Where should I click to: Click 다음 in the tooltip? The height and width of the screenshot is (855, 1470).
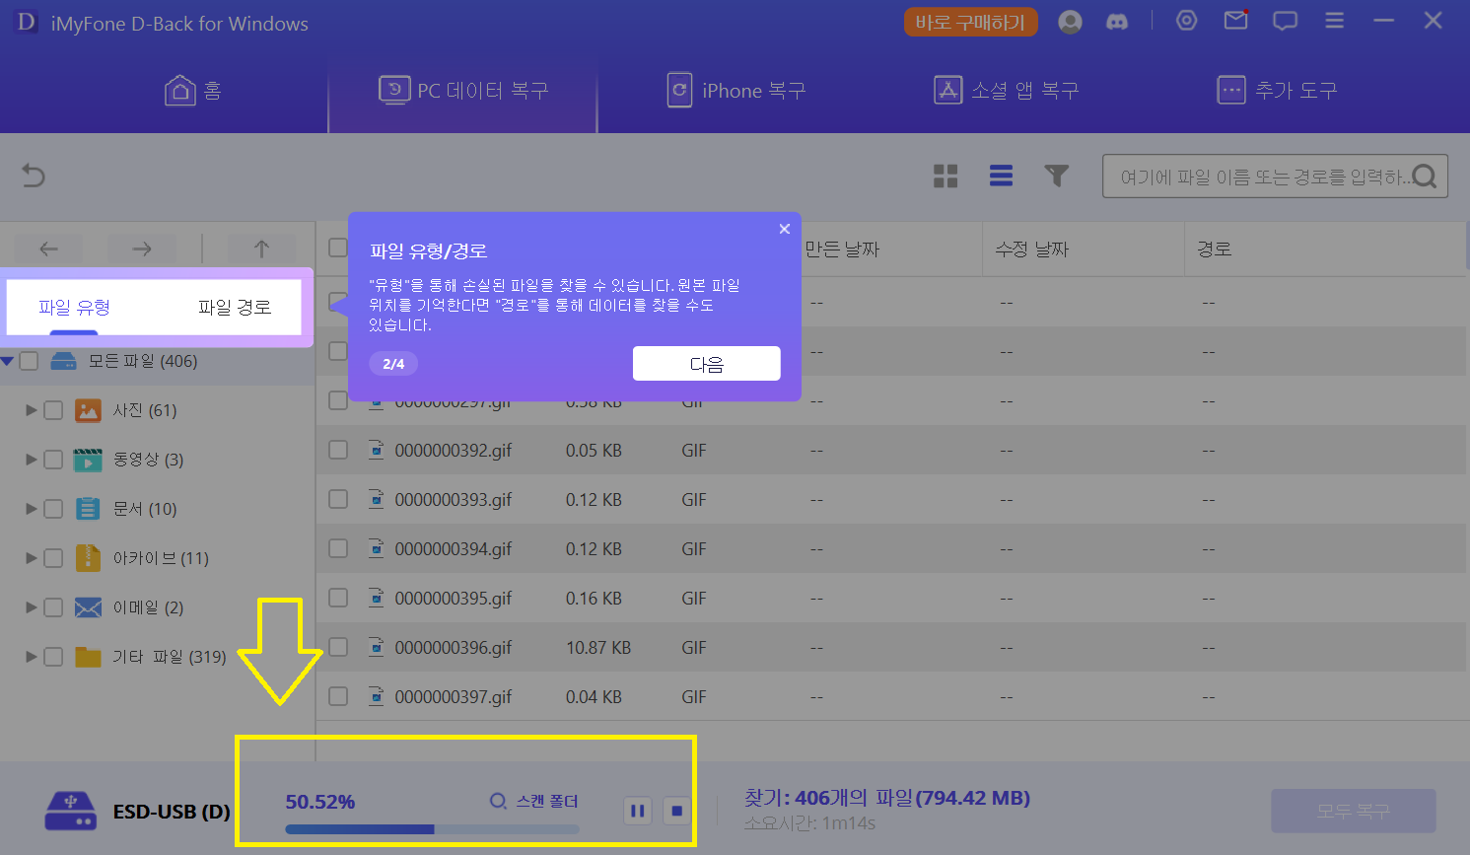pos(706,363)
